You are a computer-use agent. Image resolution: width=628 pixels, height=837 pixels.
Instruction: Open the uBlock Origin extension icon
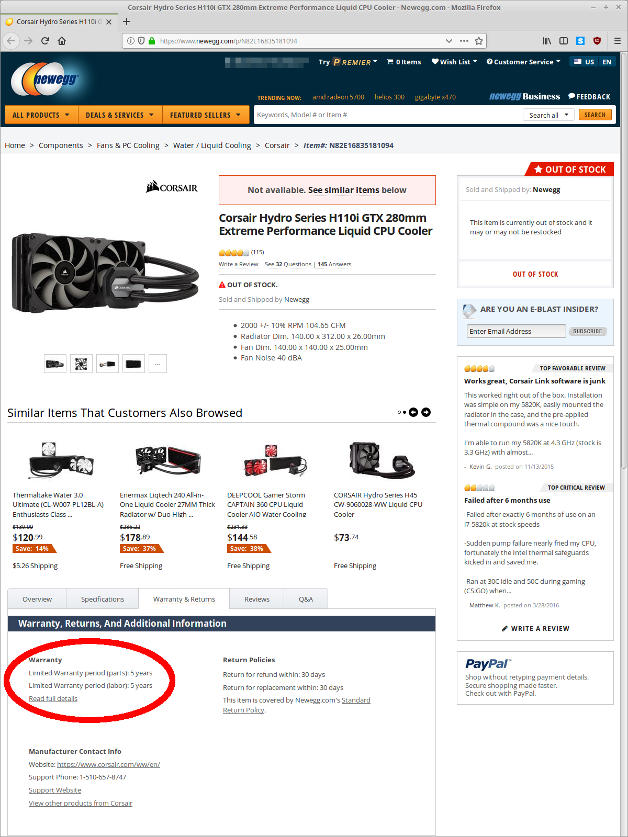click(x=597, y=41)
